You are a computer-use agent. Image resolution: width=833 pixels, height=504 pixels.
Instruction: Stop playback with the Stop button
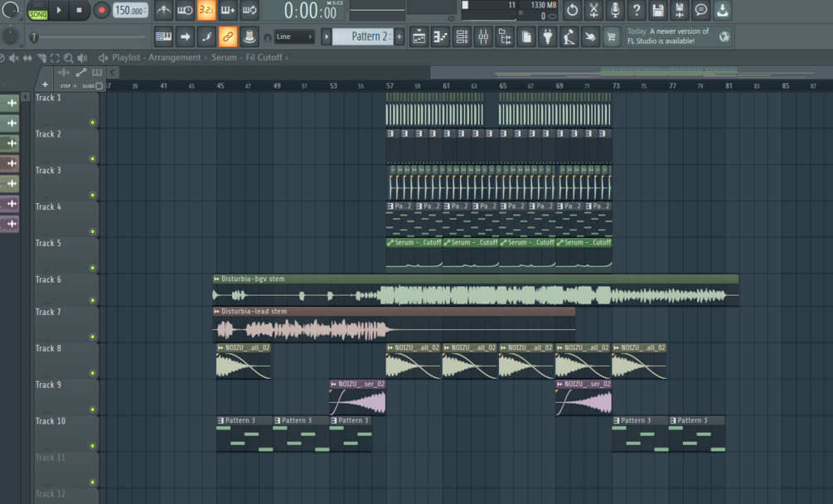[80, 10]
